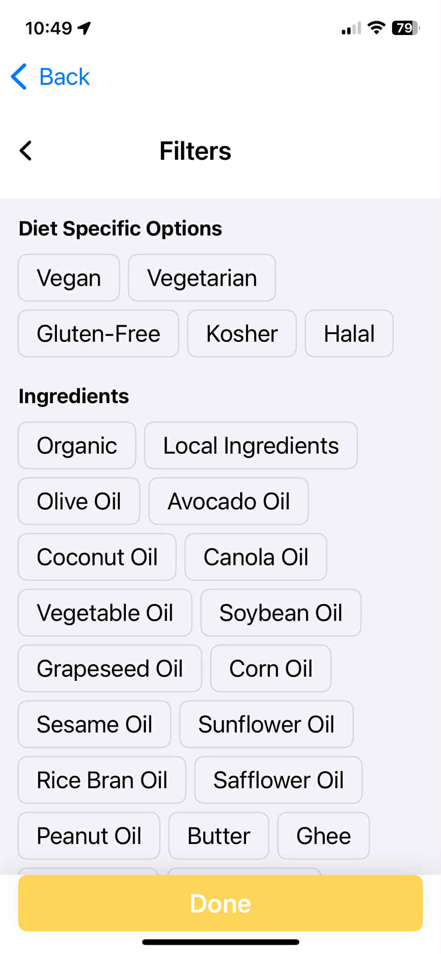The width and height of the screenshot is (441, 954).
Task: Select the Canola Oil chip
Action: pos(256,557)
